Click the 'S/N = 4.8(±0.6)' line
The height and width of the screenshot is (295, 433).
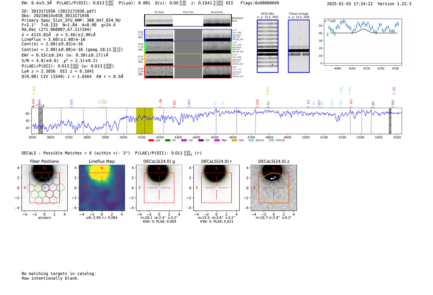pos(40,61)
